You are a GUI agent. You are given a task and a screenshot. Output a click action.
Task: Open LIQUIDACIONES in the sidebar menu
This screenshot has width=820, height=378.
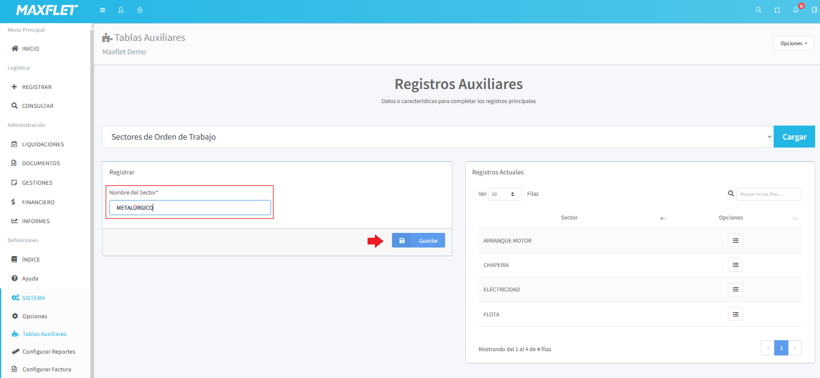click(x=43, y=144)
